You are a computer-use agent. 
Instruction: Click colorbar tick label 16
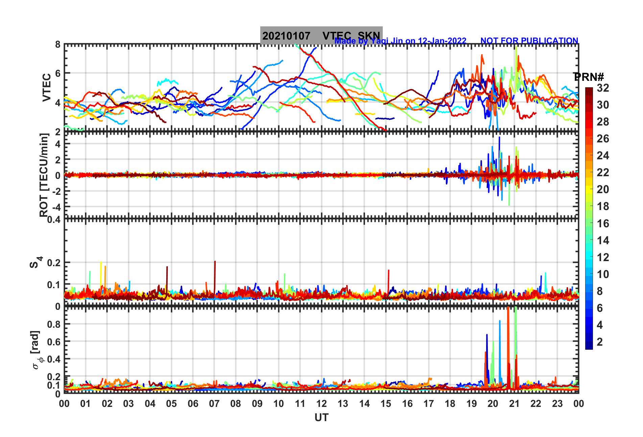(x=603, y=223)
